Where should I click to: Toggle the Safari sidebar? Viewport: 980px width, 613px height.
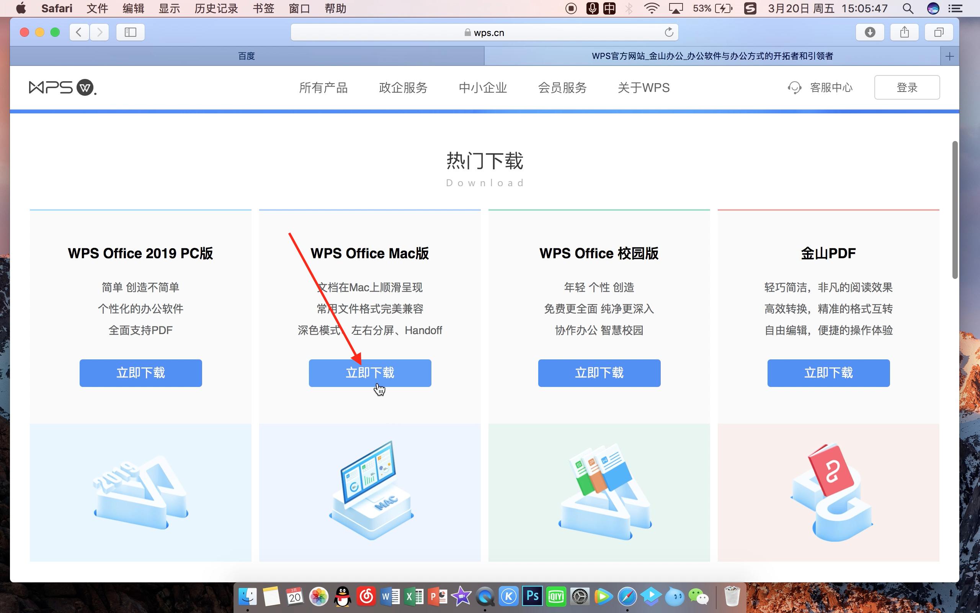coord(130,32)
